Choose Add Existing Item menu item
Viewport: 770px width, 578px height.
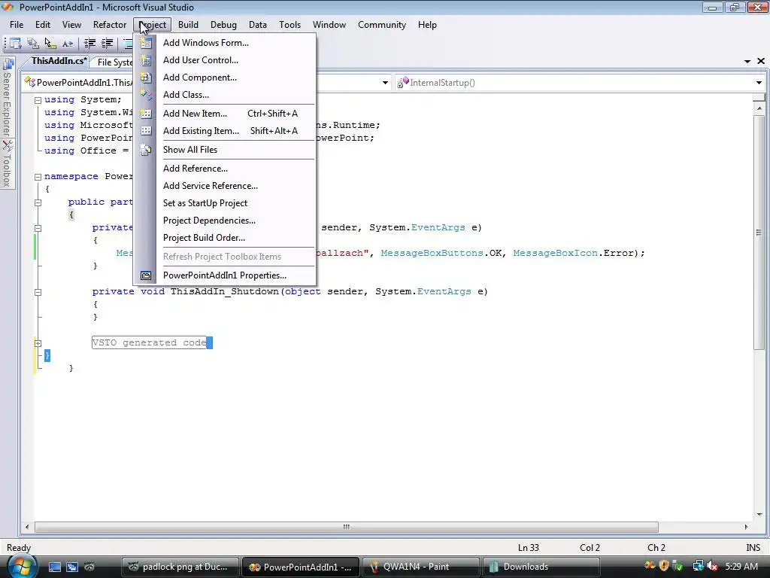pyautogui.click(x=224, y=131)
